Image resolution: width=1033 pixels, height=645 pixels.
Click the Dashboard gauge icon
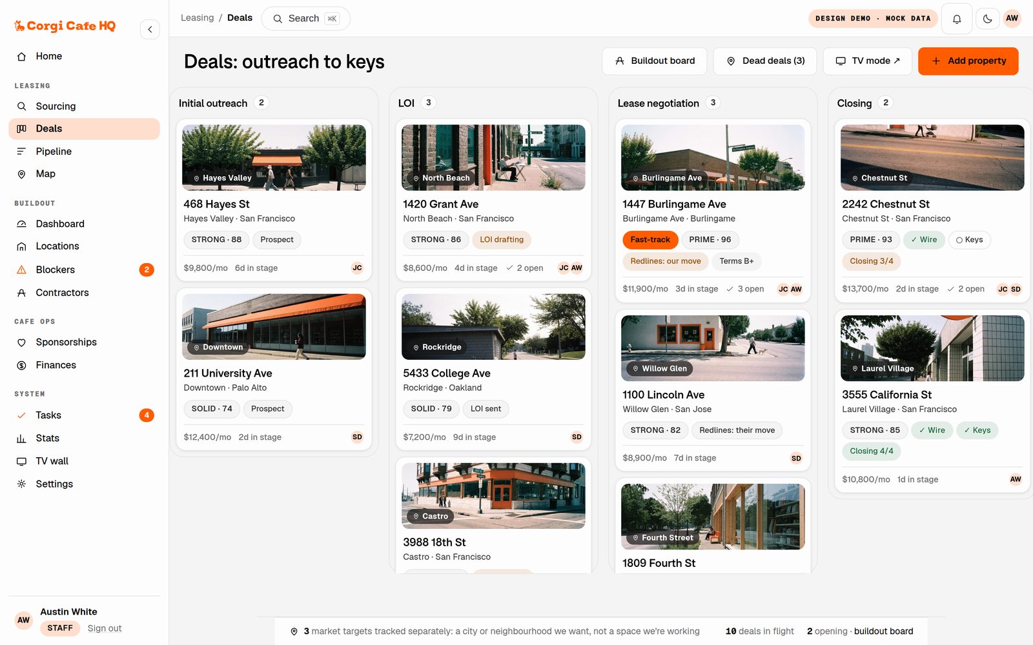pos(21,224)
